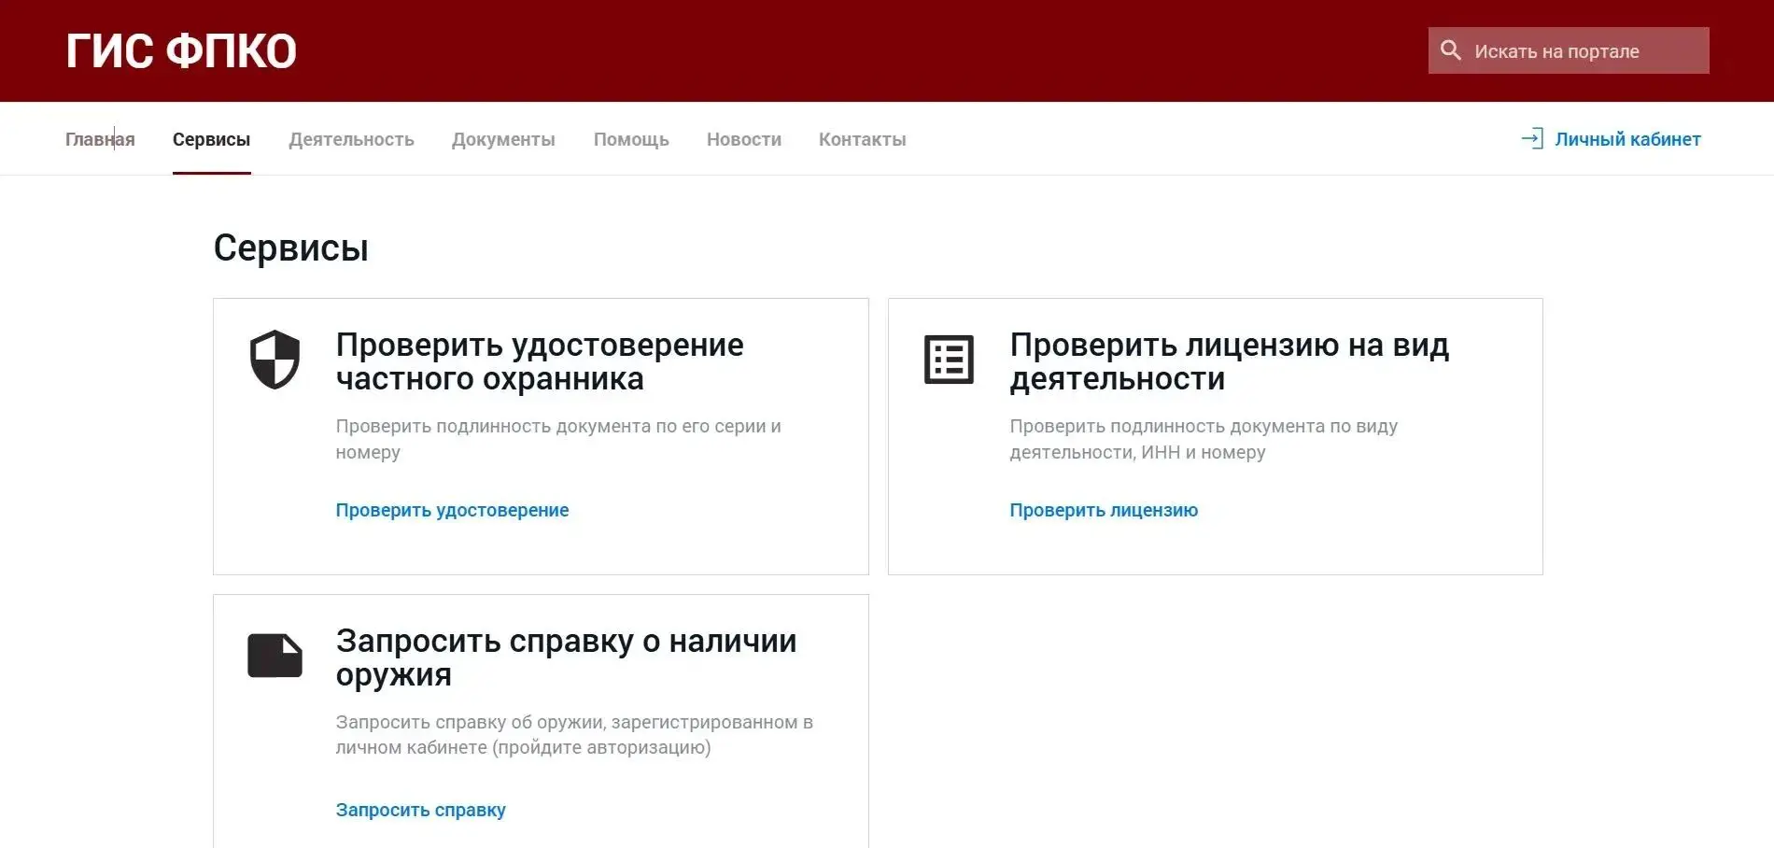
Task: Click heading Запросить справку о наличии оружия
Action: tap(566, 657)
